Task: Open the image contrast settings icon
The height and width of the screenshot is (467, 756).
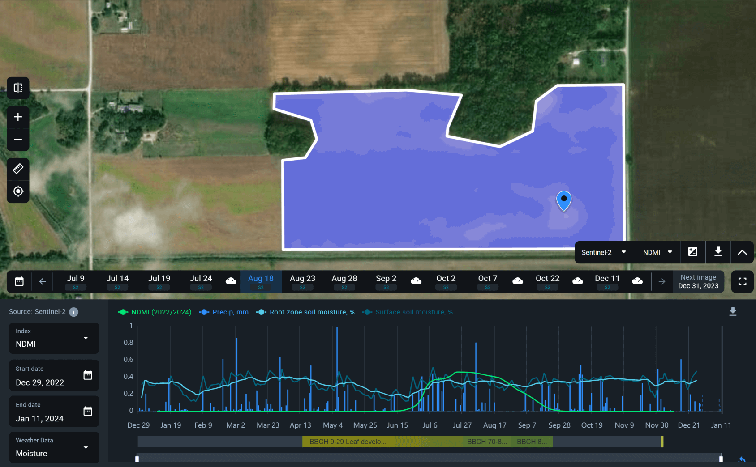Action: [693, 252]
